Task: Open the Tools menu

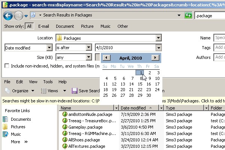Action: point(48,82)
